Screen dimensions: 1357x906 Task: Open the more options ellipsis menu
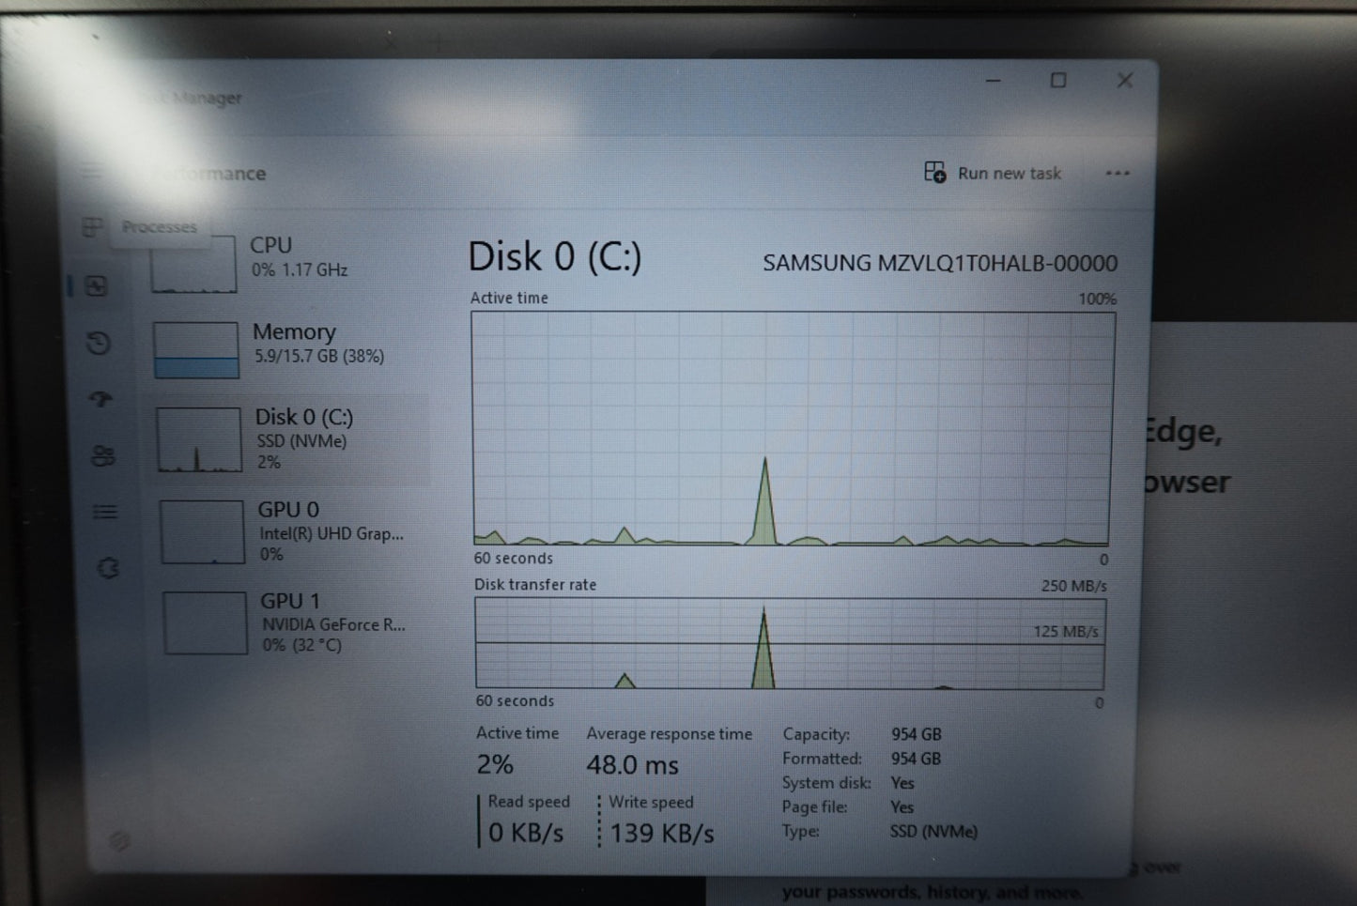click(x=1118, y=173)
